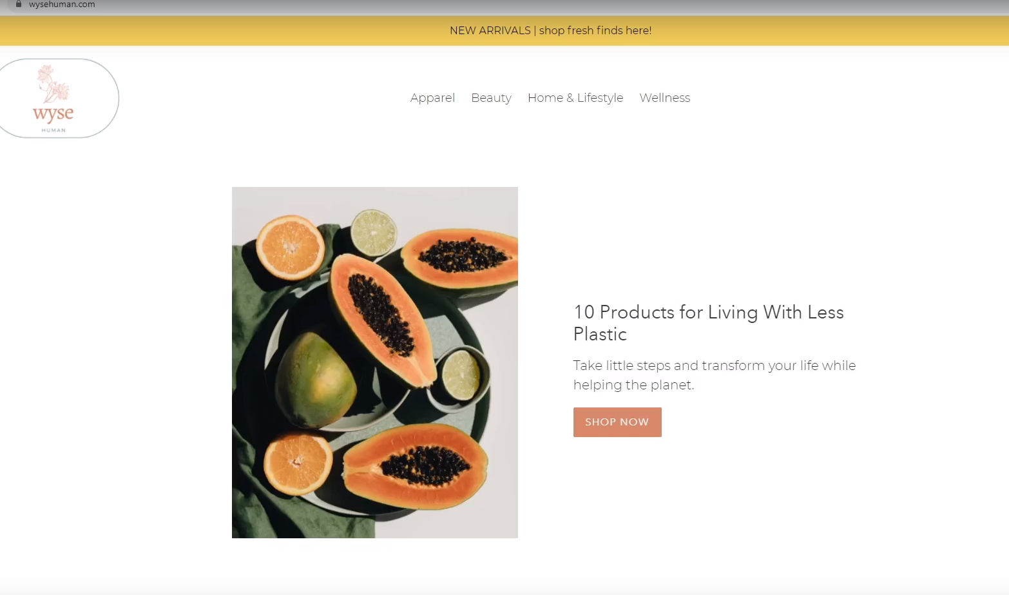Image resolution: width=1009 pixels, height=595 pixels.
Task: Open the NEW ARRIVALS announcement banner
Action: point(504,30)
